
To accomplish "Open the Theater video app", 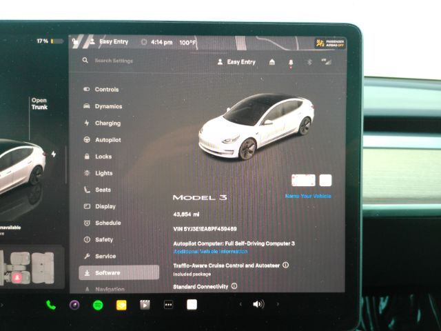I will pyautogui.click(x=145, y=305).
